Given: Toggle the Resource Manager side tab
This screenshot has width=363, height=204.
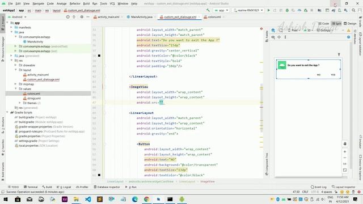Looking at the screenshot, I should tap(3, 49).
